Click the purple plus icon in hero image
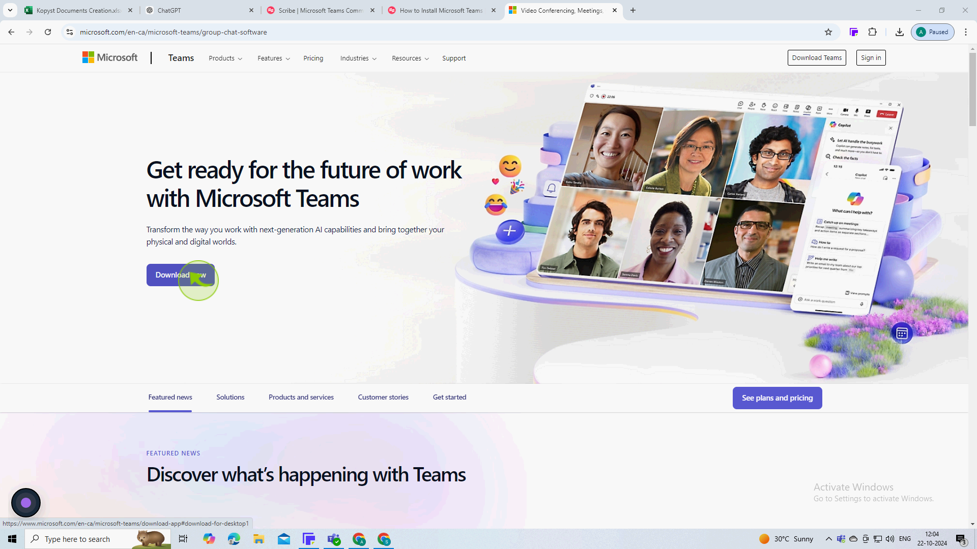Image resolution: width=977 pixels, height=549 pixels. (509, 231)
